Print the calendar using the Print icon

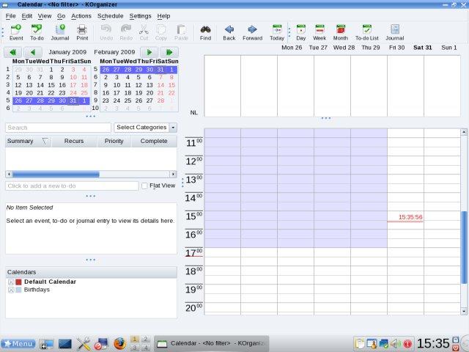[82, 32]
